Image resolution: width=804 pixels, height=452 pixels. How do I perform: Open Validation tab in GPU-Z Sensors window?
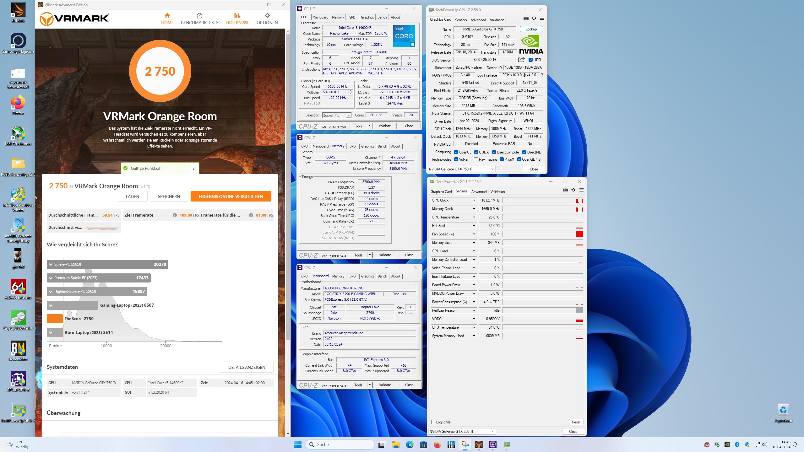[497, 192]
